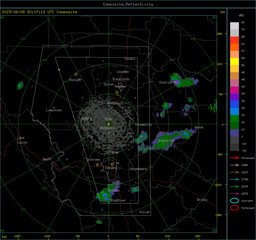This screenshot has width=256, height=240.
Task: Click the Strathmore label
Action: (x=138, y=169)
